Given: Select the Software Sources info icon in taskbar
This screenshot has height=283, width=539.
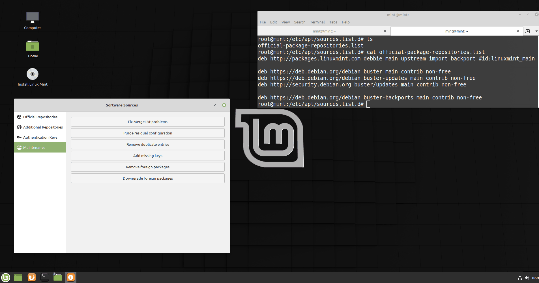Looking at the screenshot, I should click(70, 277).
